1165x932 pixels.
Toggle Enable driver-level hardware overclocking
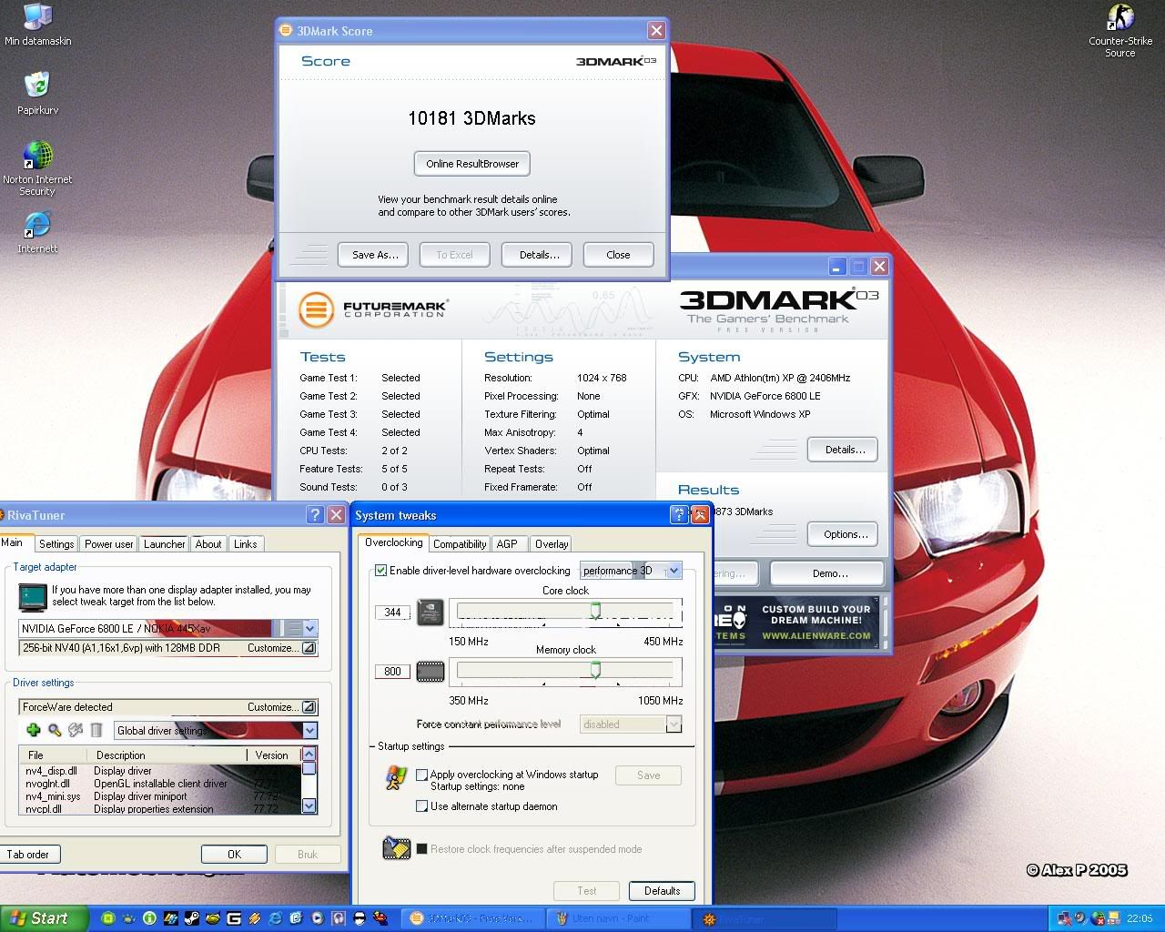(381, 571)
